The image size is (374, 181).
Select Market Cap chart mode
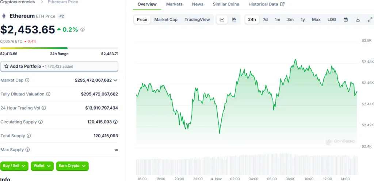(166, 20)
